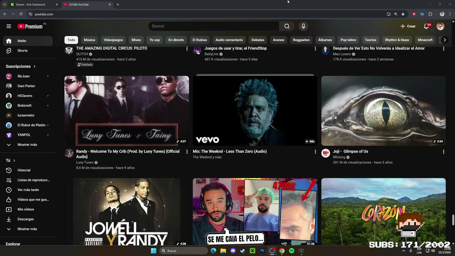Open Spotify from taskbar
This screenshot has height=256, width=455.
click(291, 251)
